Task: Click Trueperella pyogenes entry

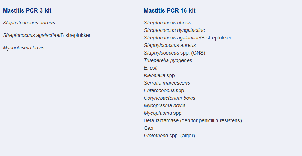Action: pyautogui.click(x=168, y=60)
